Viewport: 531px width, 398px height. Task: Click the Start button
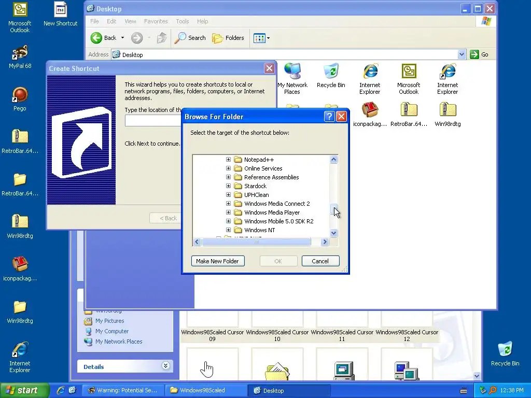24,390
